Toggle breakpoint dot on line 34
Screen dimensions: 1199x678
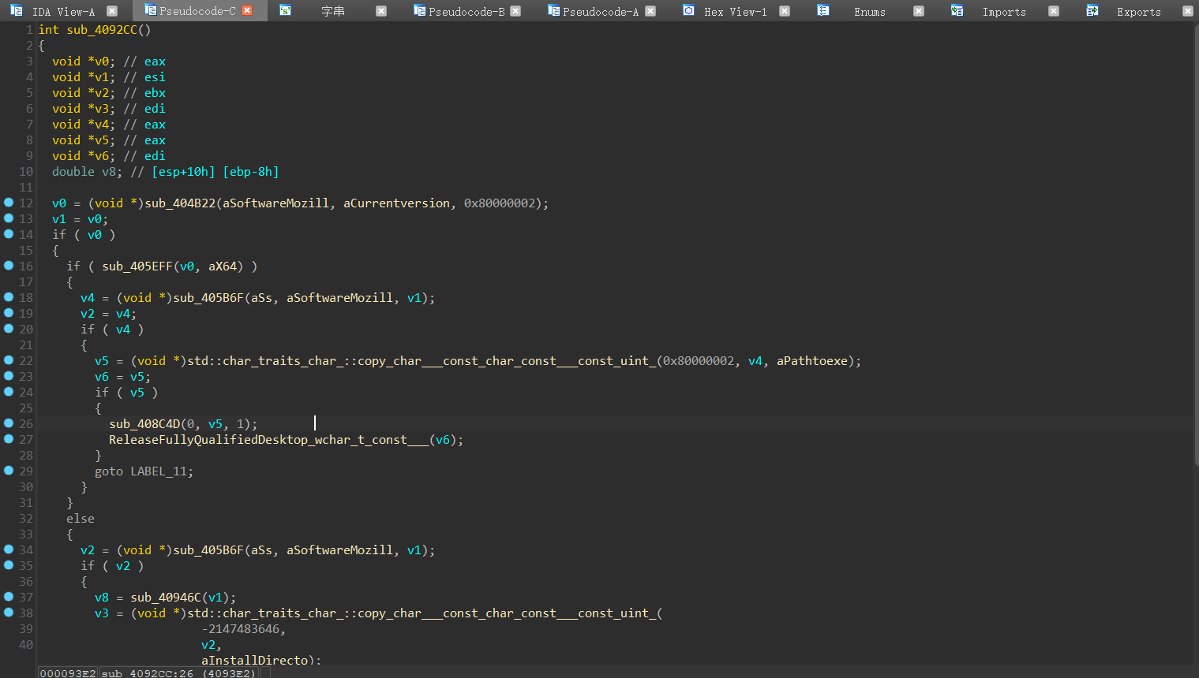tap(9, 549)
